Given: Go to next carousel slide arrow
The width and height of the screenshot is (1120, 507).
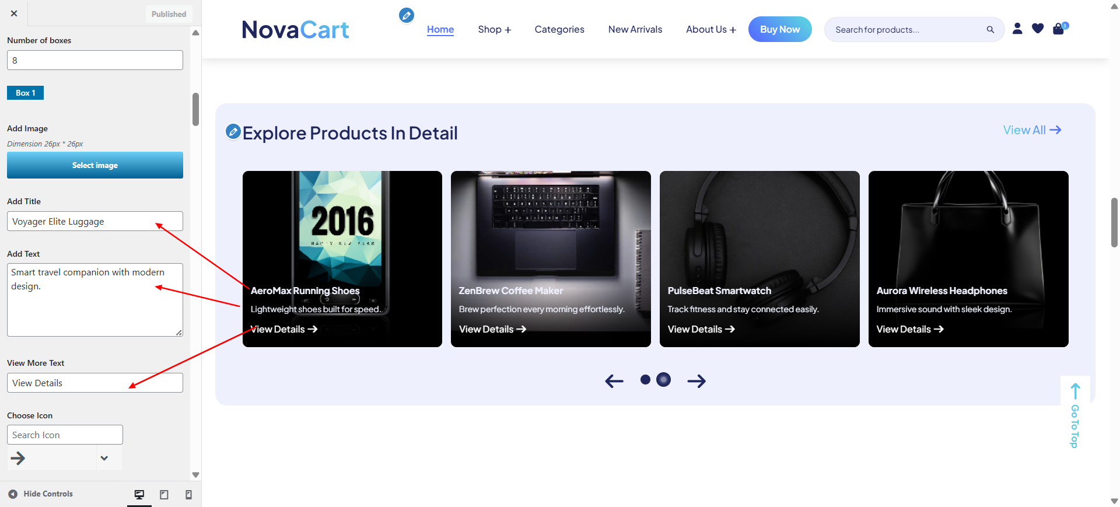Looking at the screenshot, I should (x=696, y=381).
